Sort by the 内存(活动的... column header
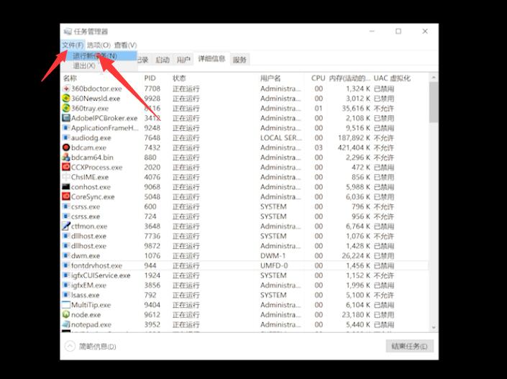 coord(350,78)
